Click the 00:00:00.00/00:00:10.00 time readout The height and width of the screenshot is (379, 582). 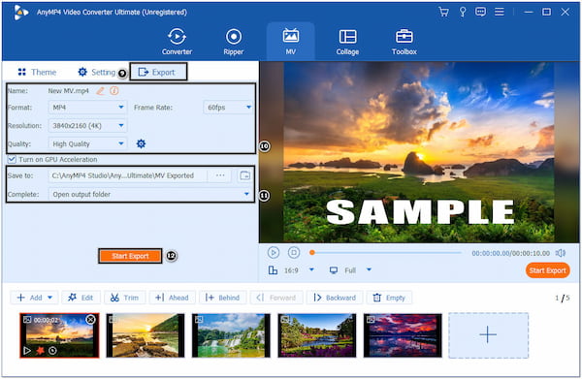pyautogui.click(x=511, y=253)
